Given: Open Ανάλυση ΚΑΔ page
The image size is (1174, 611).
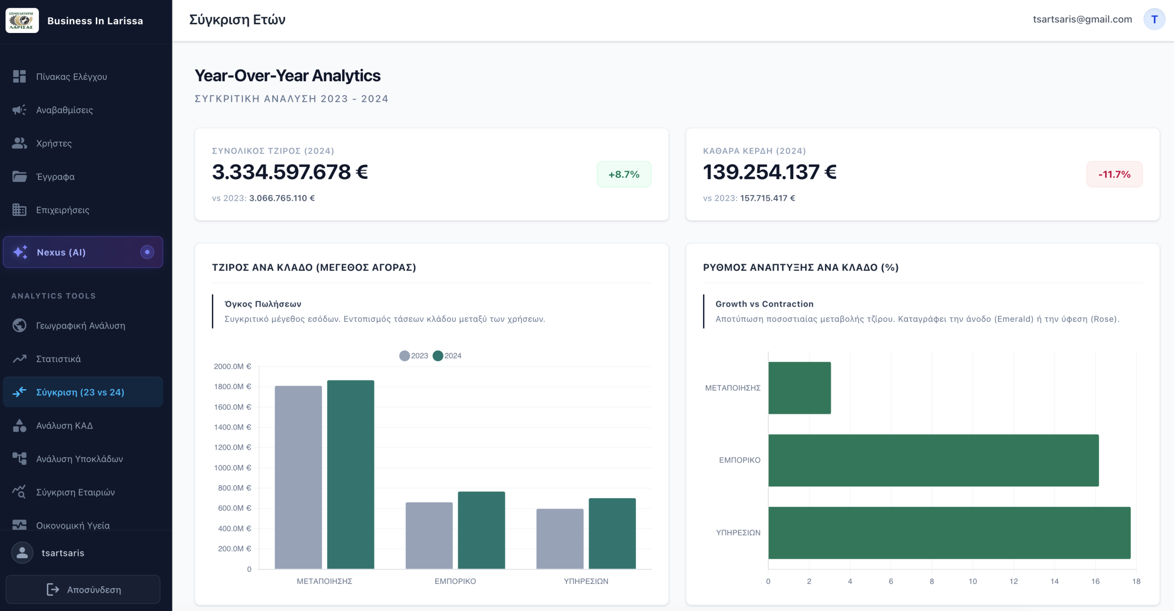Looking at the screenshot, I should tap(83, 425).
